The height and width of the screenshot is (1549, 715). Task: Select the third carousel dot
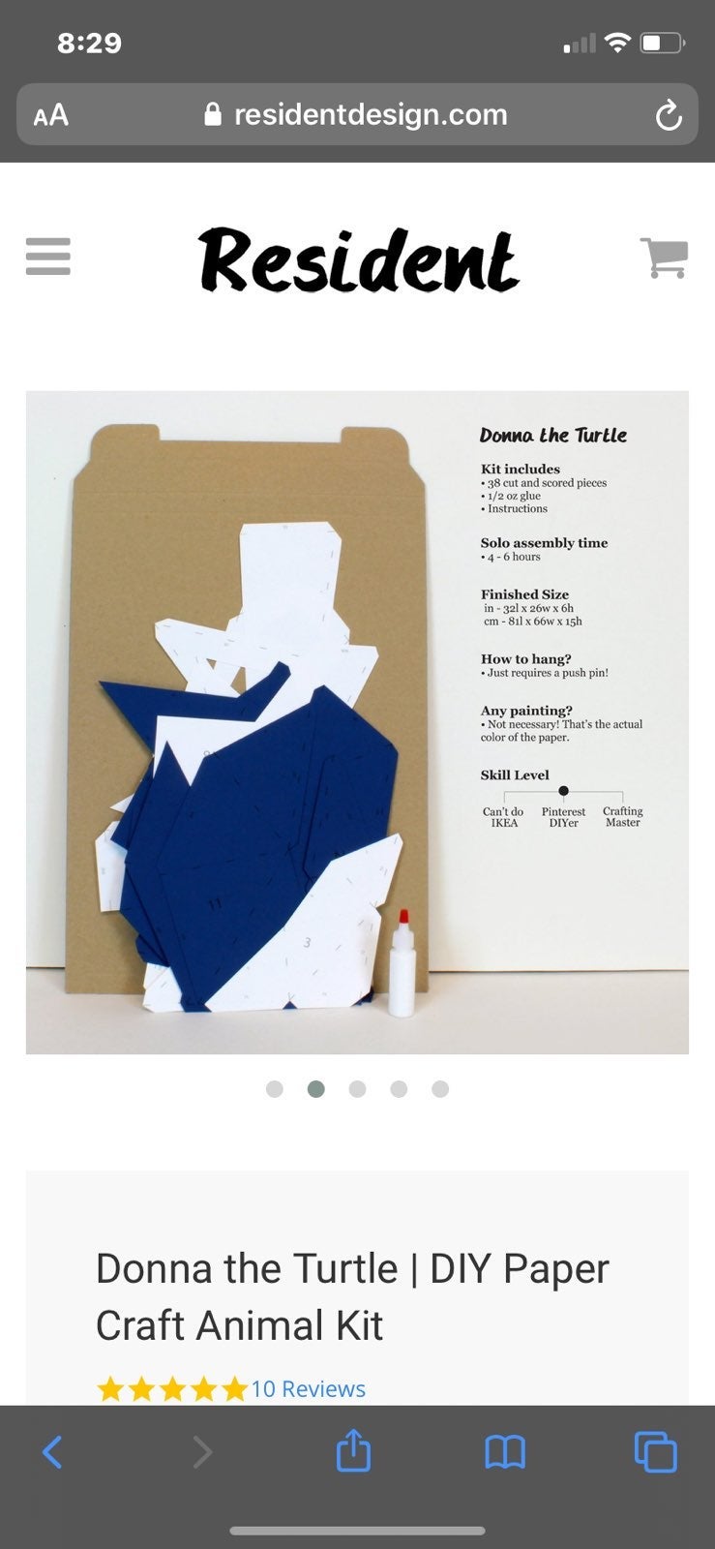[357, 1089]
